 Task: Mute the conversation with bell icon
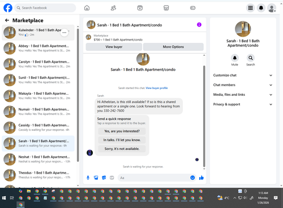pos(235,58)
